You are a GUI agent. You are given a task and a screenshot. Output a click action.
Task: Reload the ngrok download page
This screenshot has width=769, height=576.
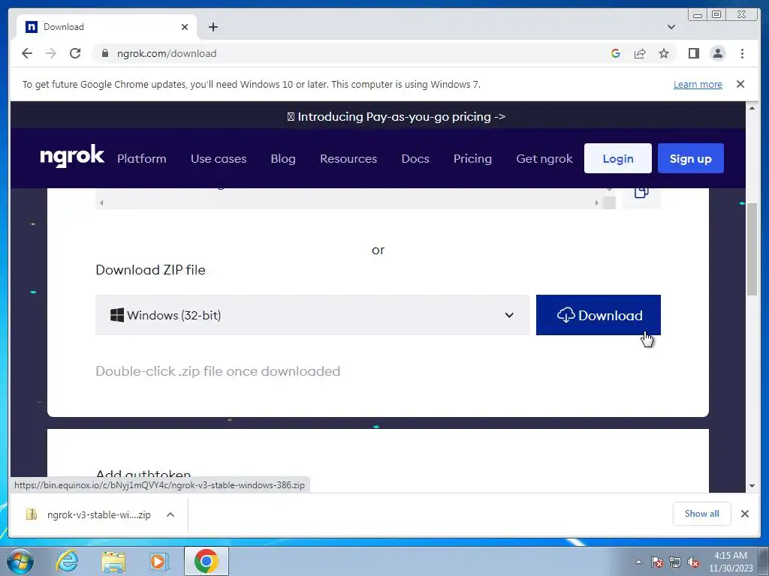point(75,53)
